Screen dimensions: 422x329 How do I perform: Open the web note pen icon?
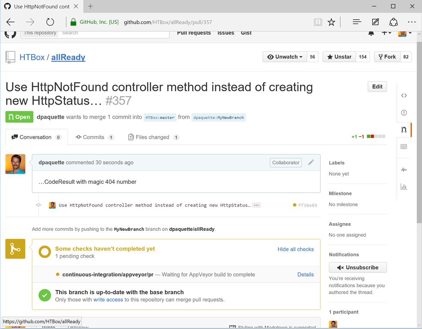pyautogui.click(x=375, y=22)
